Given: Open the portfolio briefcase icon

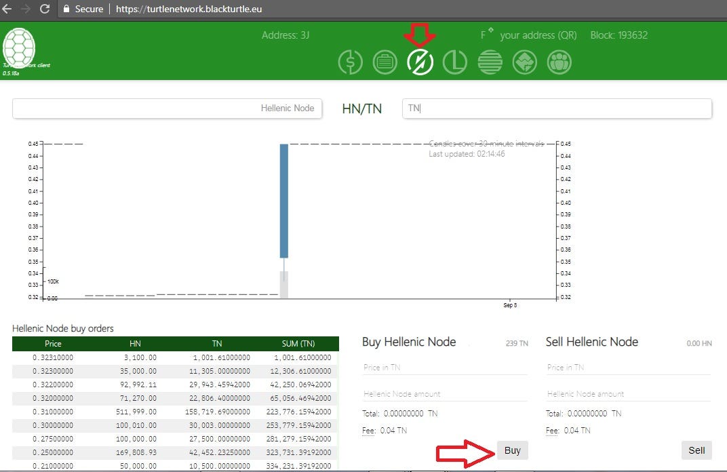Looking at the screenshot, I should 385,62.
